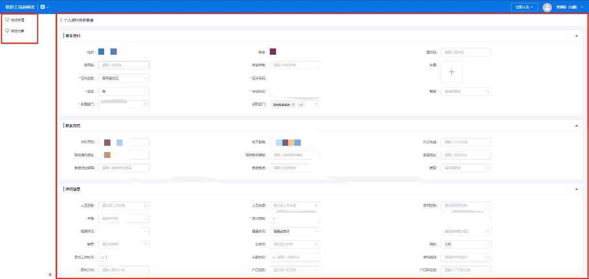Click the sidebar collapse icon at bottom left

50,275
